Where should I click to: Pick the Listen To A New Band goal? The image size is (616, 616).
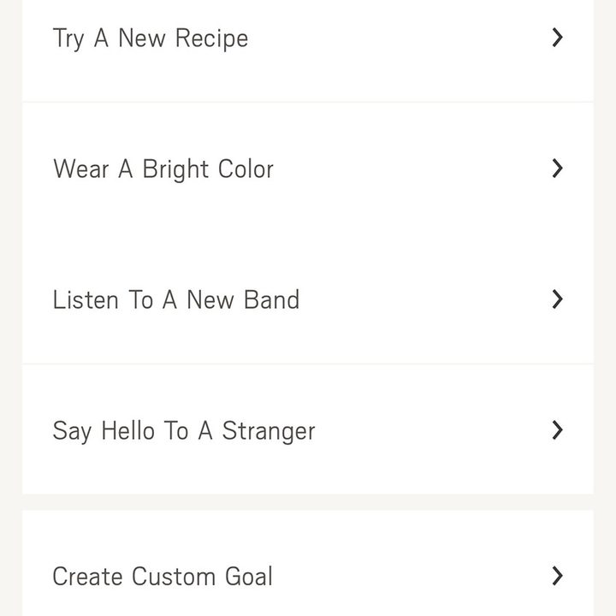308,299
